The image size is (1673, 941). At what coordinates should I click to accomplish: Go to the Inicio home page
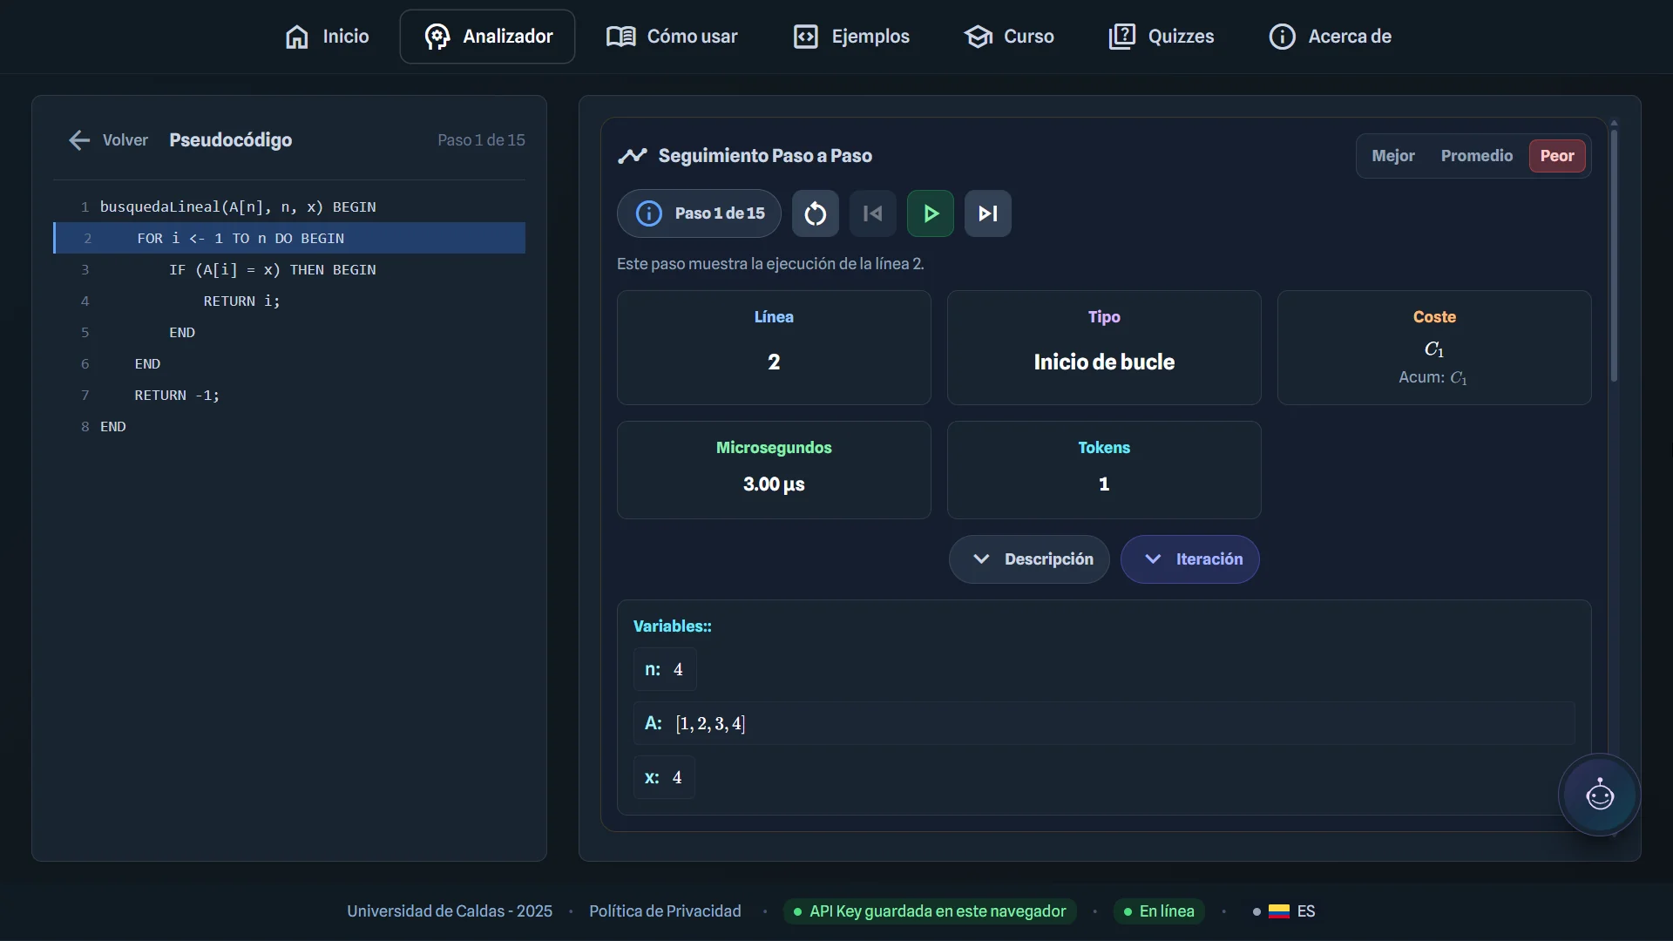click(327, 37)
